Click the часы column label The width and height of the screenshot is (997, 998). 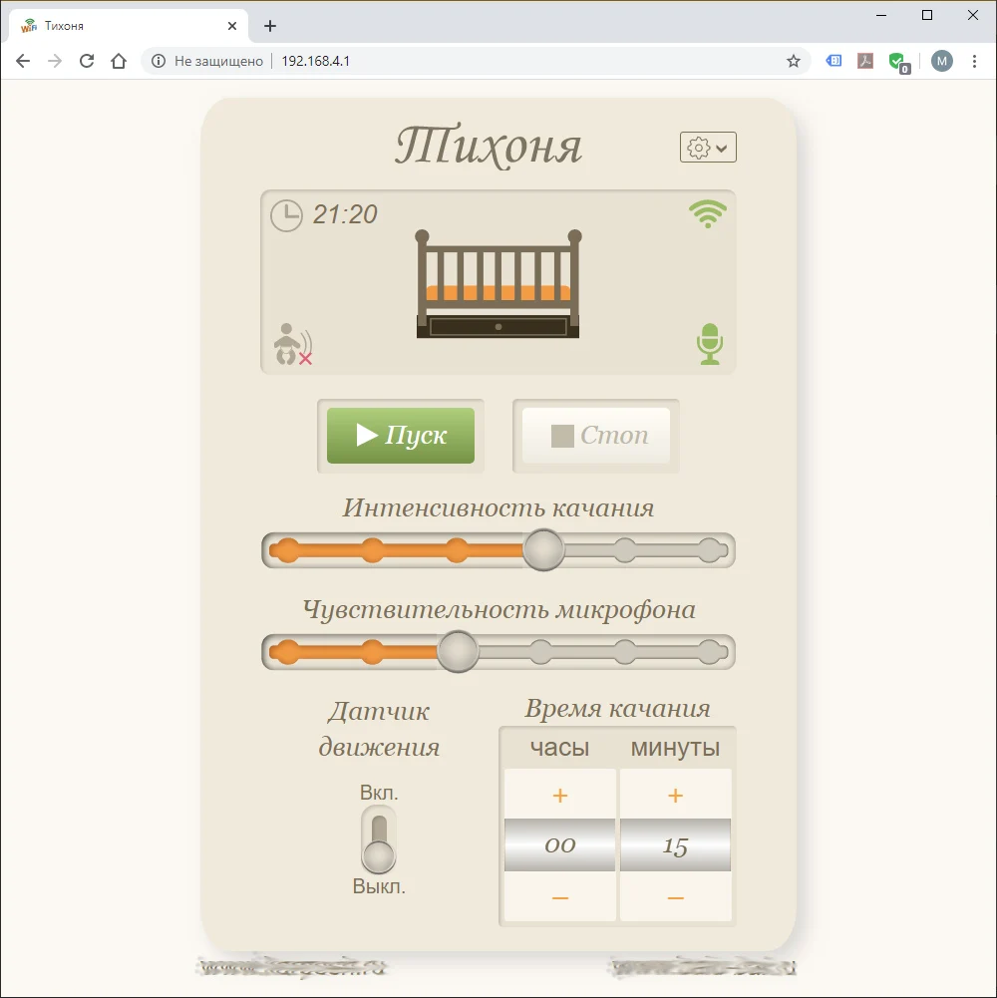click(x=559, y=748)
